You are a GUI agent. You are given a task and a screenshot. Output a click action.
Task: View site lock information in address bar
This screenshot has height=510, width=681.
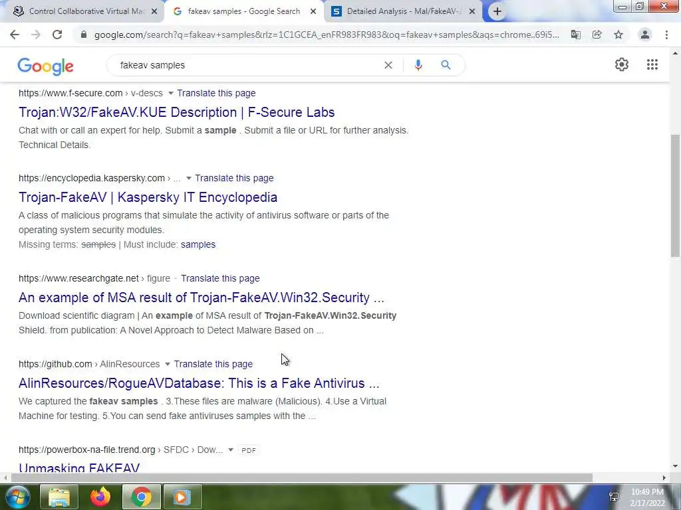(84, 35)
